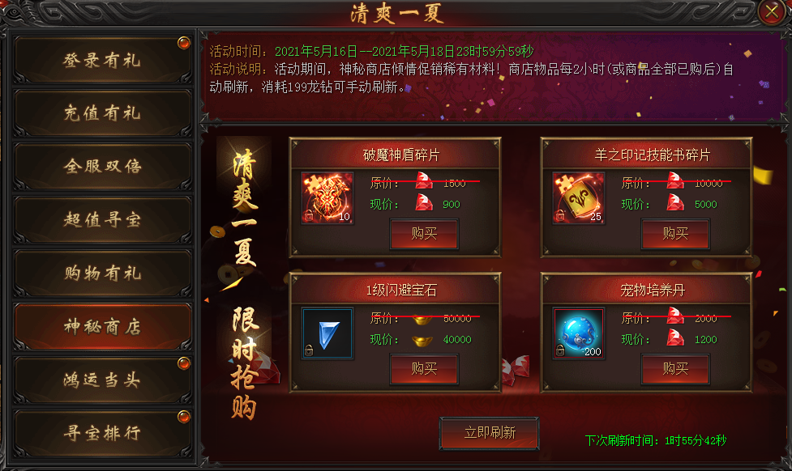Switch to the 充值有礼 tab
Image resolution: width=792 pixels, height=471 pixels.
click(102, 113)
